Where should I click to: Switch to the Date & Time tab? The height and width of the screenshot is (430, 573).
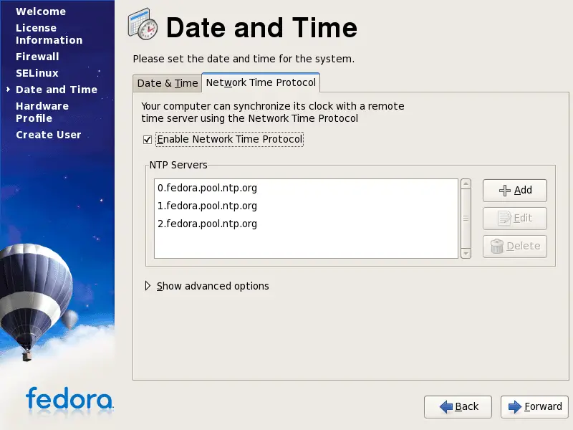tap(167, 83)
